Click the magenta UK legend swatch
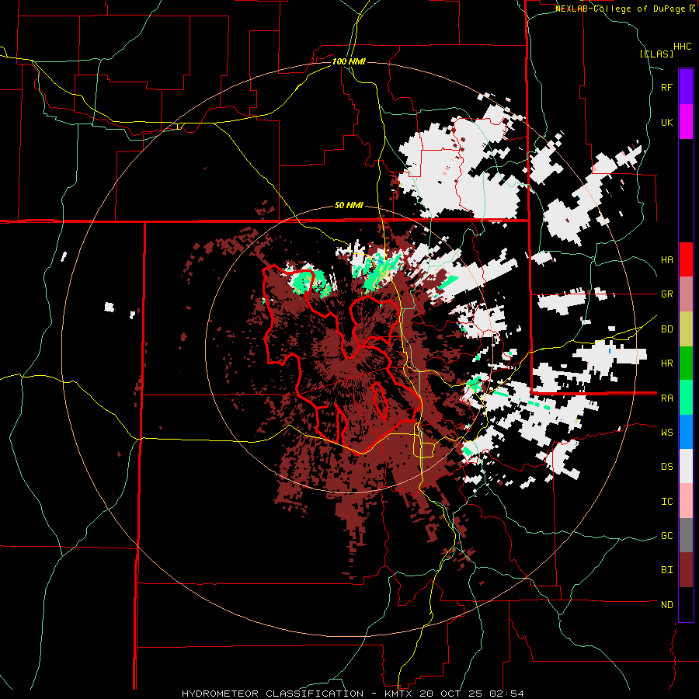Image resolution: width=699 pixels, height=699 pixels. 686,121
